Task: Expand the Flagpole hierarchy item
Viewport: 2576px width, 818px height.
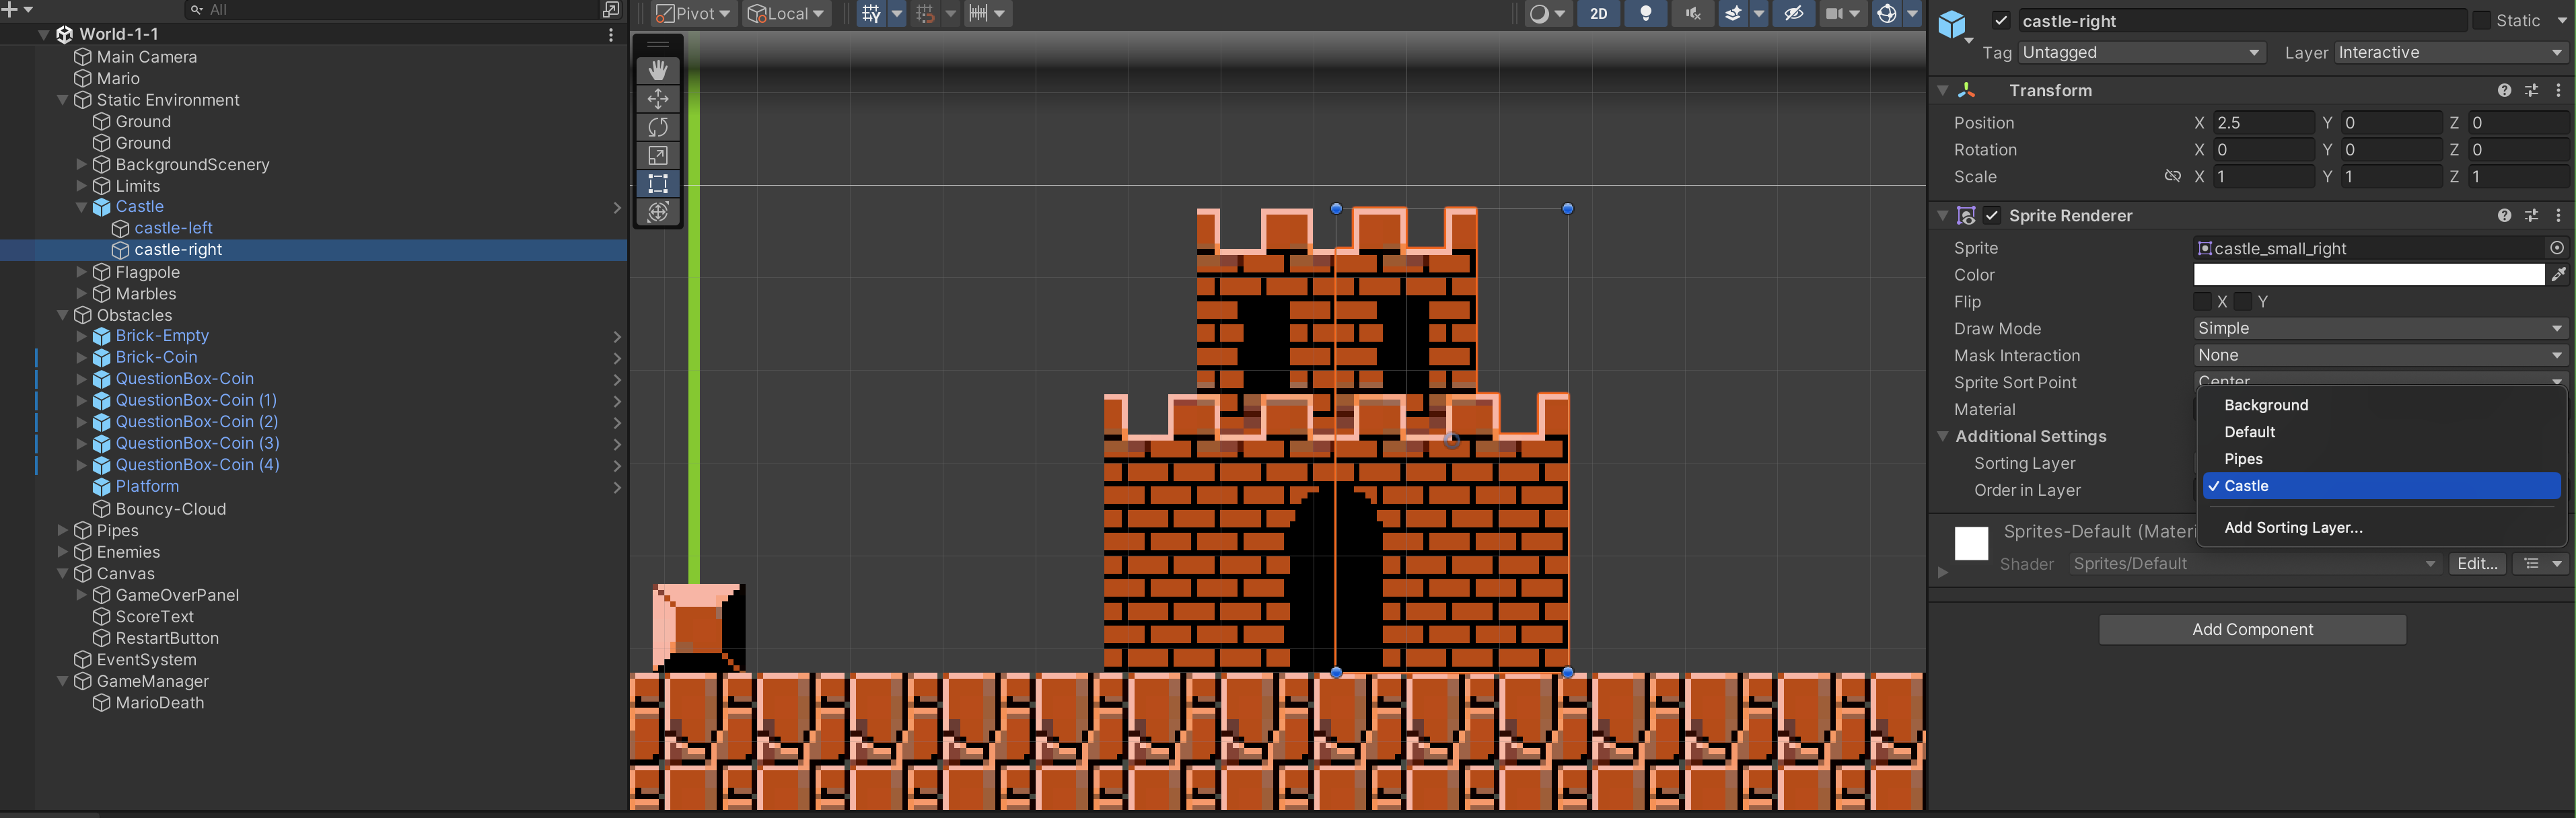Action: click(82, 272)
